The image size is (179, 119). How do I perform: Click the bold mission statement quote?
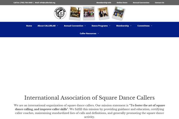click(90, 107)
